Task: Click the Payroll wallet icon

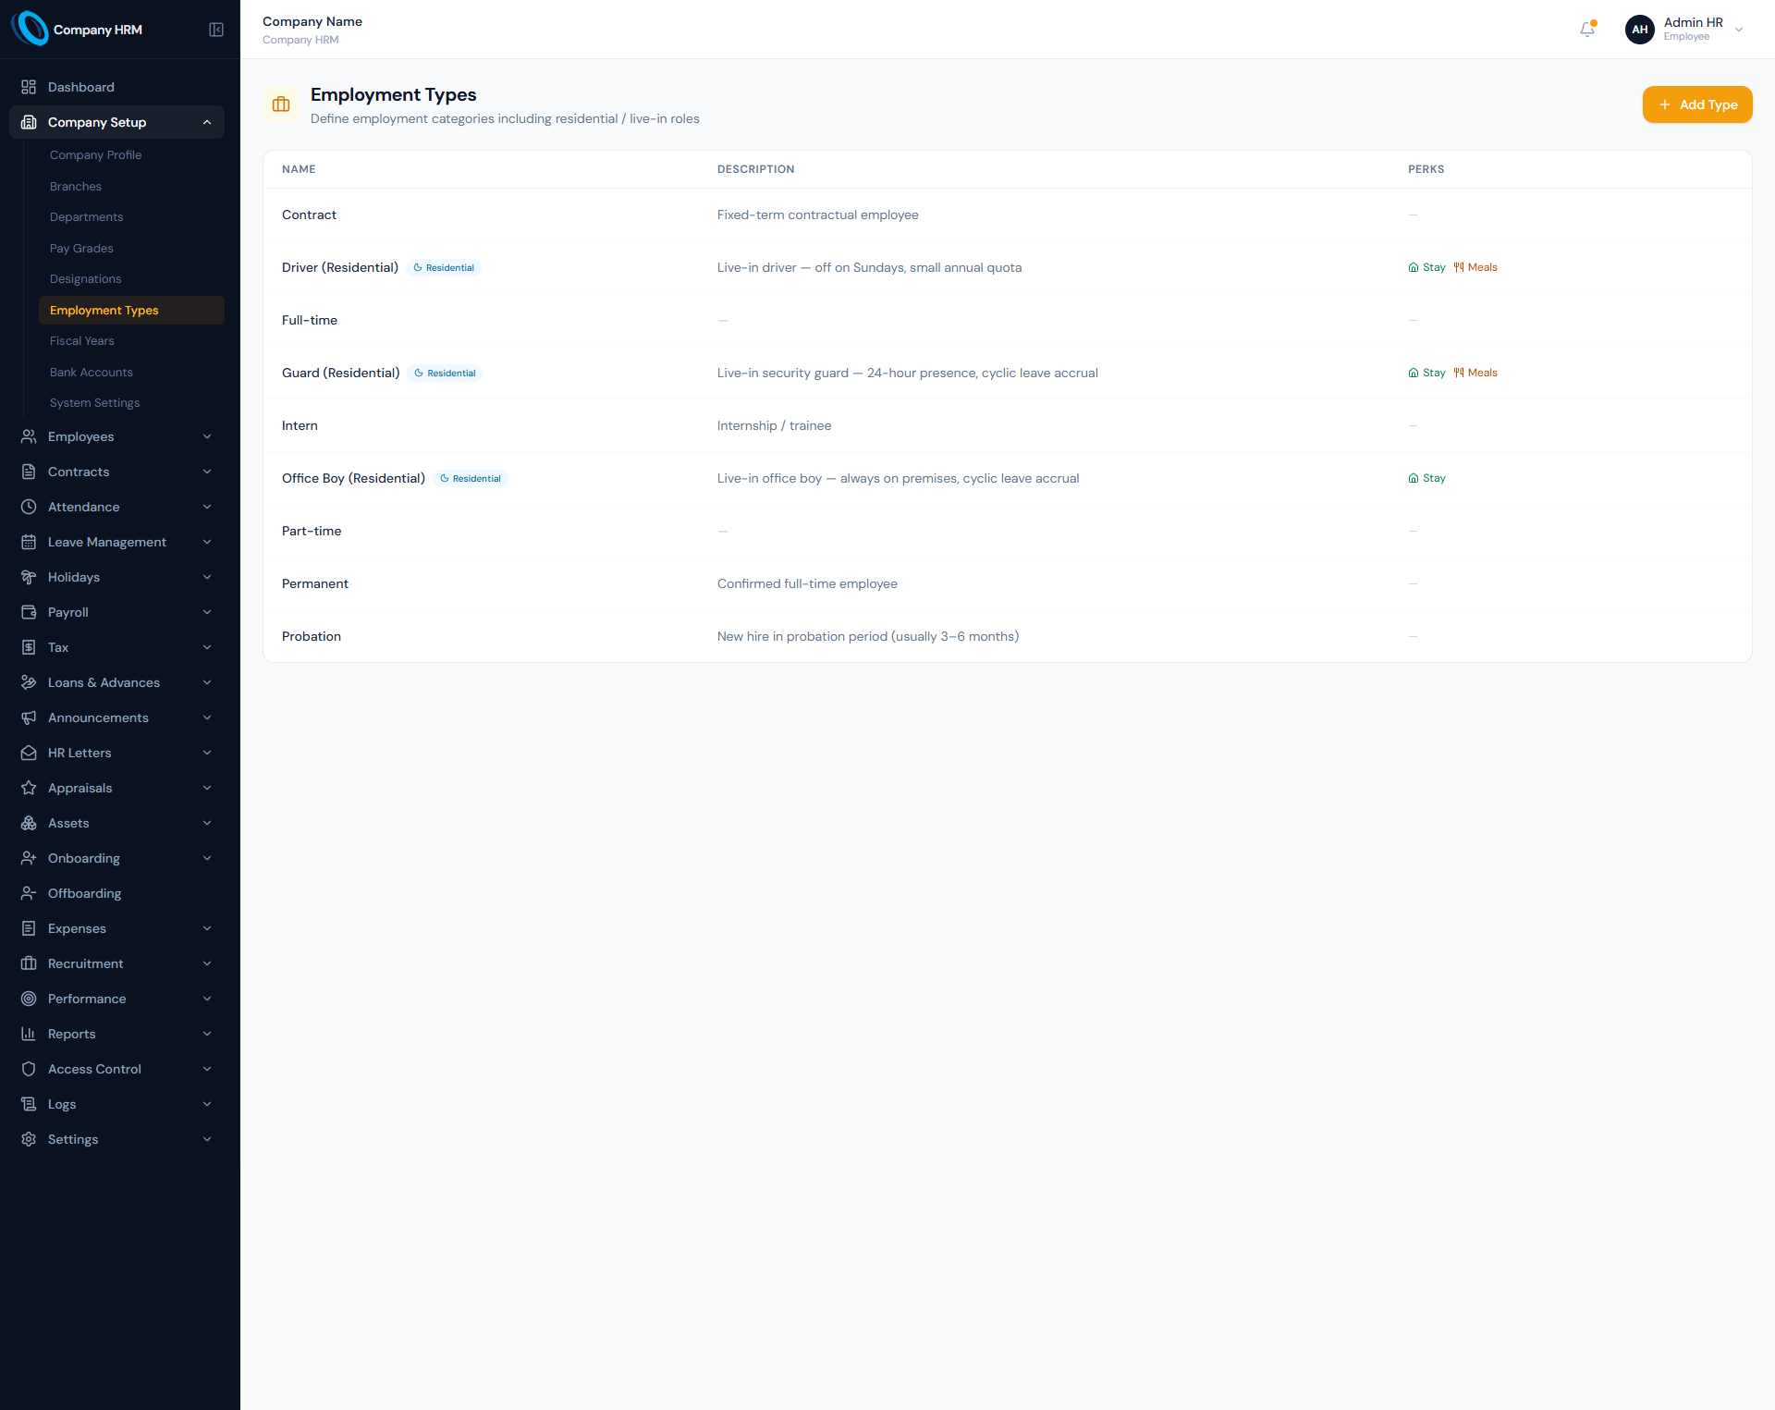Action: (29, 612)
